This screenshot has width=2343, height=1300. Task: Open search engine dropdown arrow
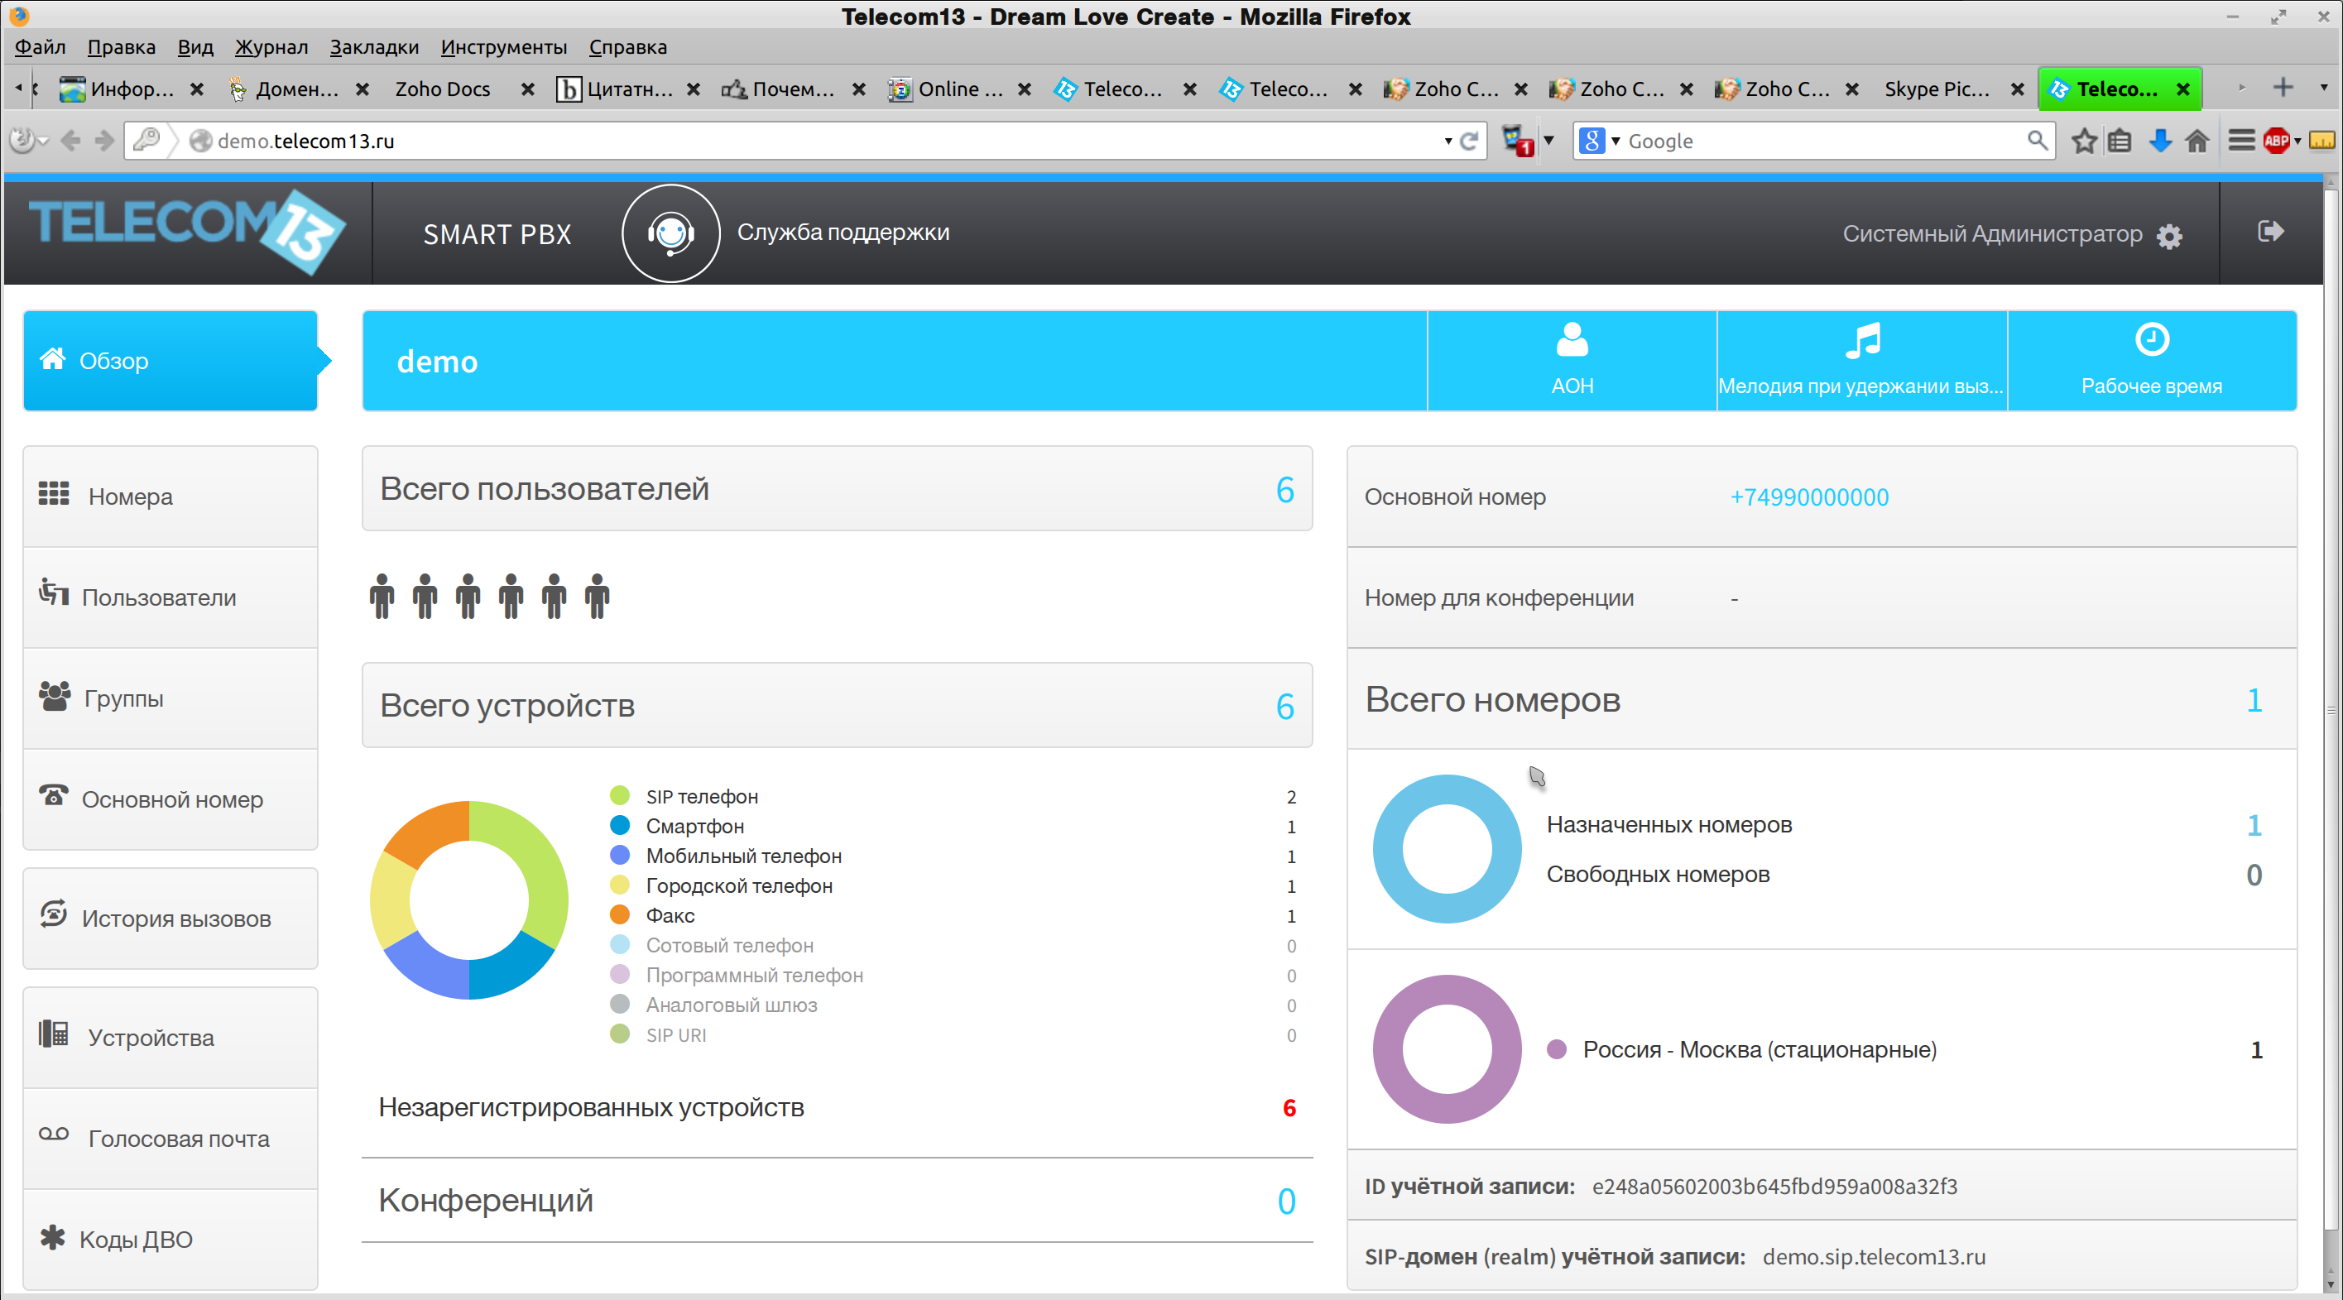[x=1616, y=141]
